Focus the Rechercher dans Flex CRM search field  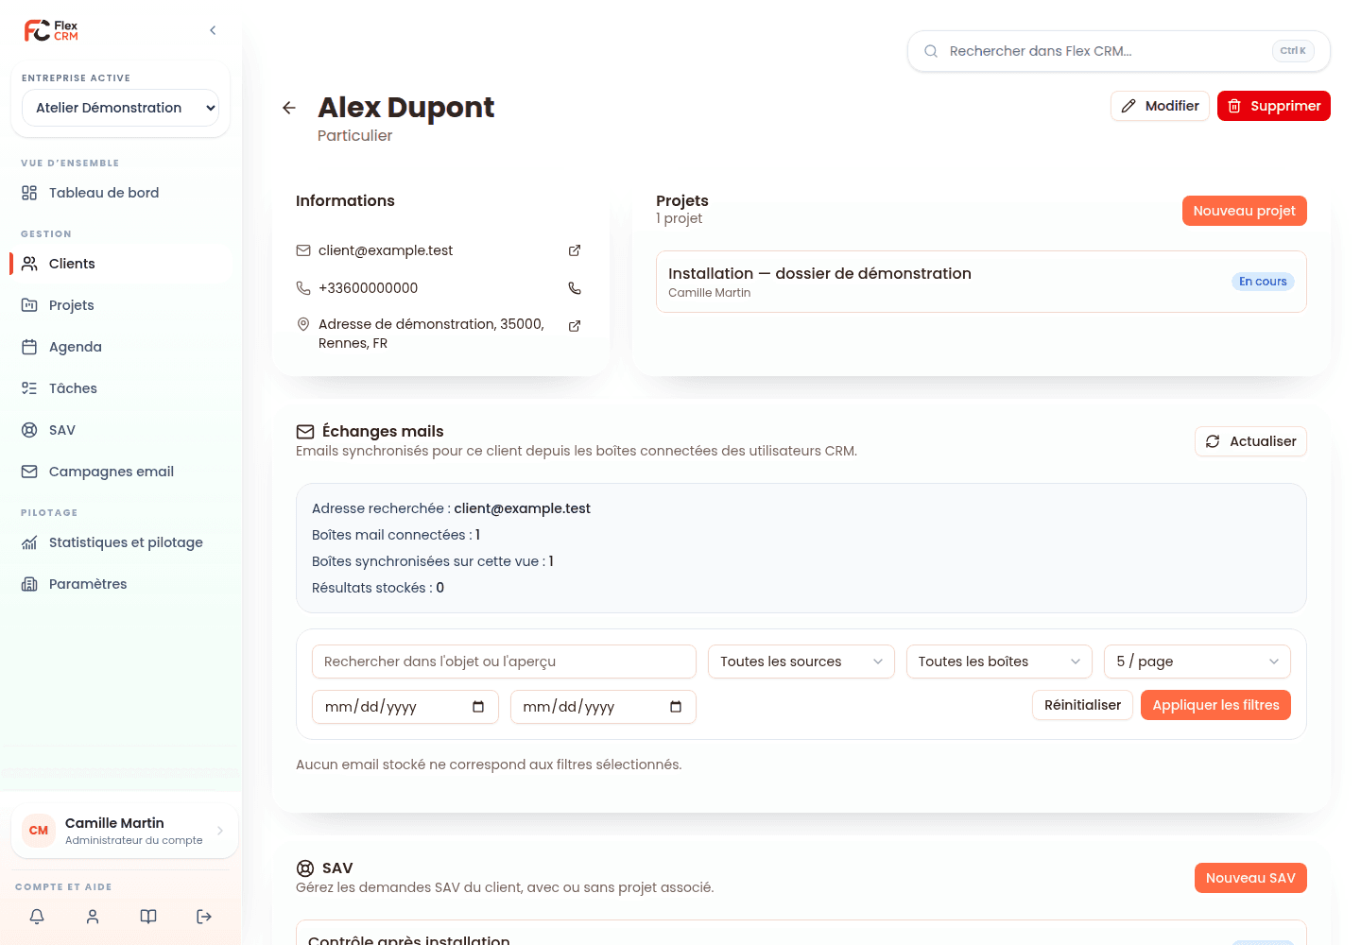[1119, 51]
